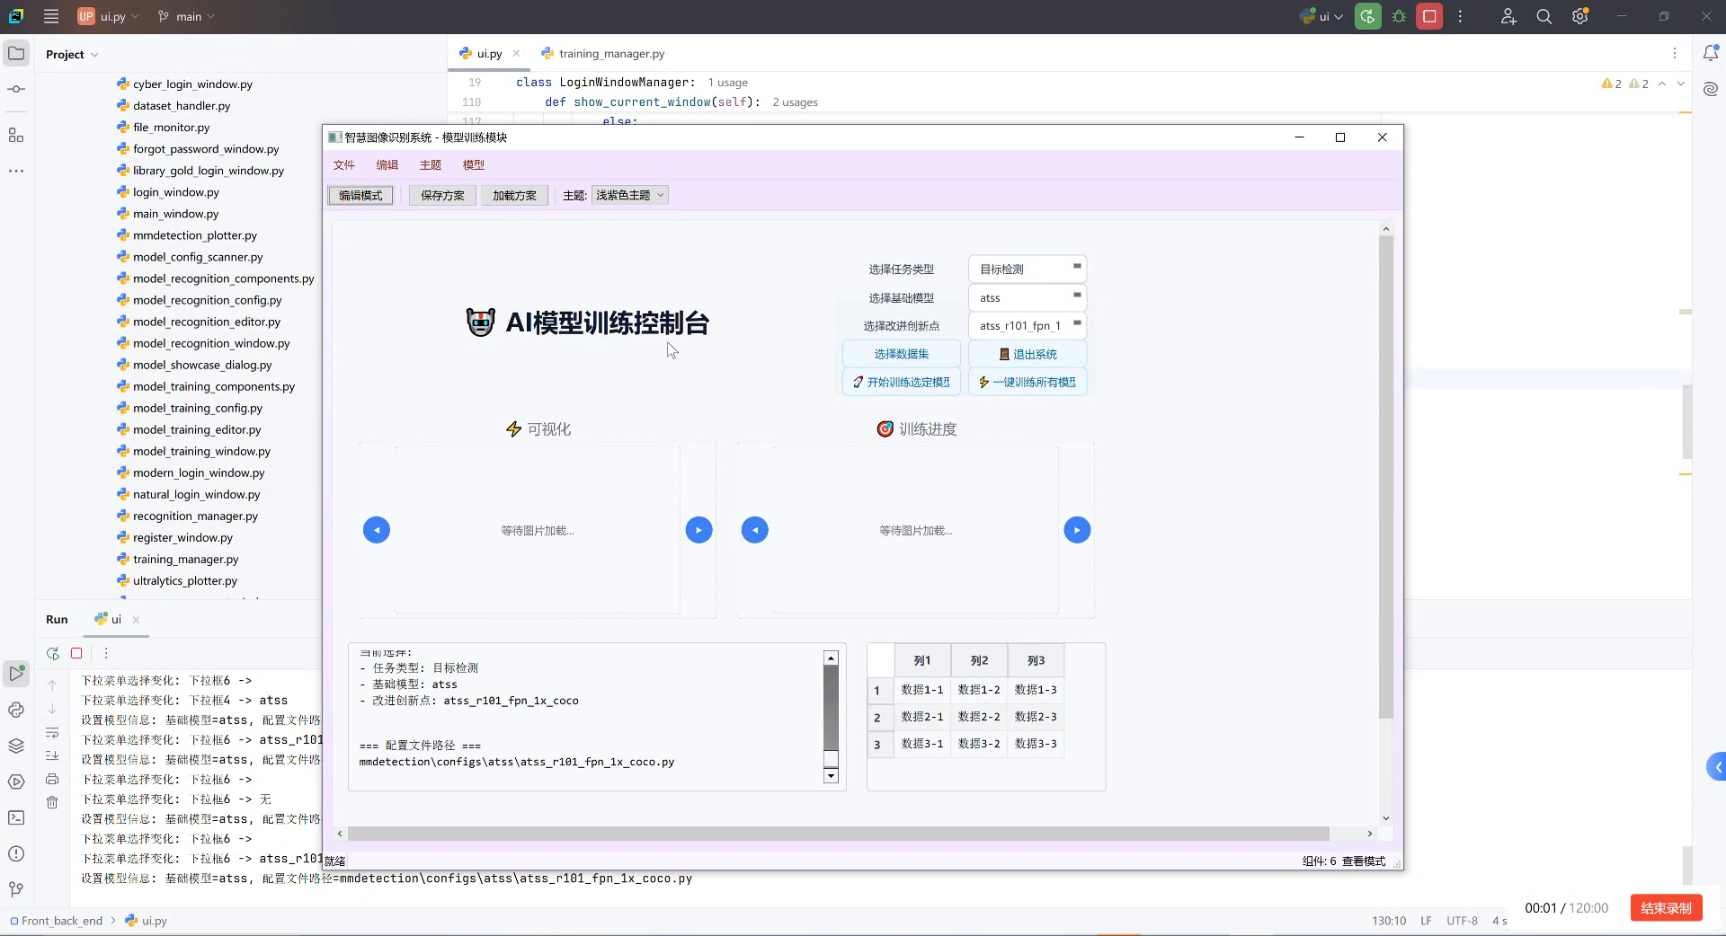This screenshot has width=1726, height=936.
Task: Close the ui Run tab
Action: pyautogui.click(x=136, y=620)
